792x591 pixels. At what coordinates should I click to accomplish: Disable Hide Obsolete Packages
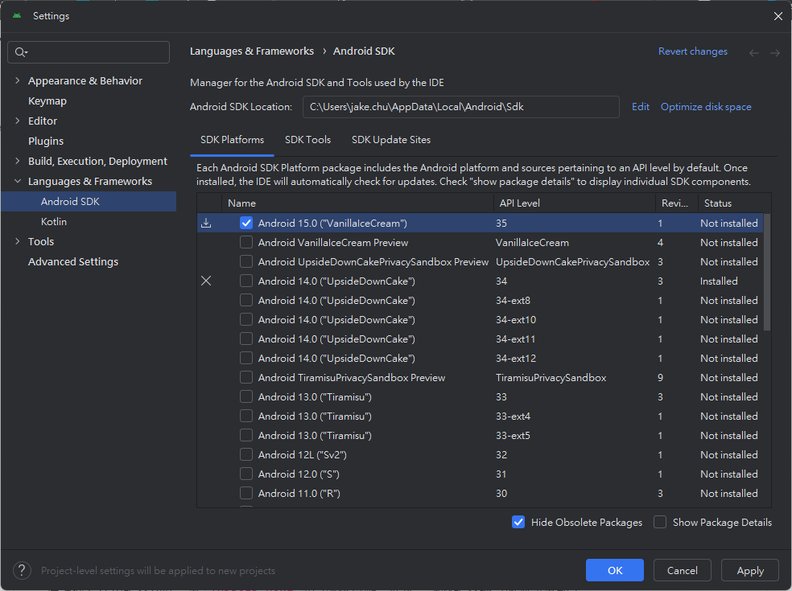coord(518,522)
